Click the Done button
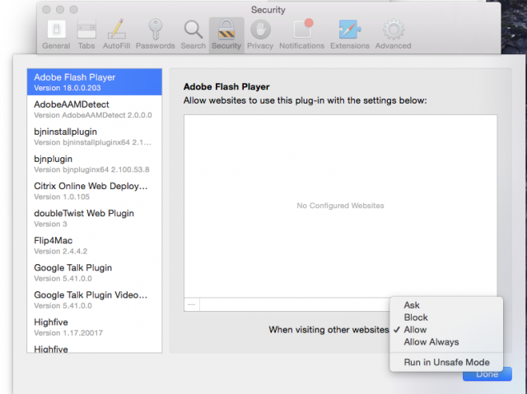Viewport: 527px width, 394px height. [487, 374]
